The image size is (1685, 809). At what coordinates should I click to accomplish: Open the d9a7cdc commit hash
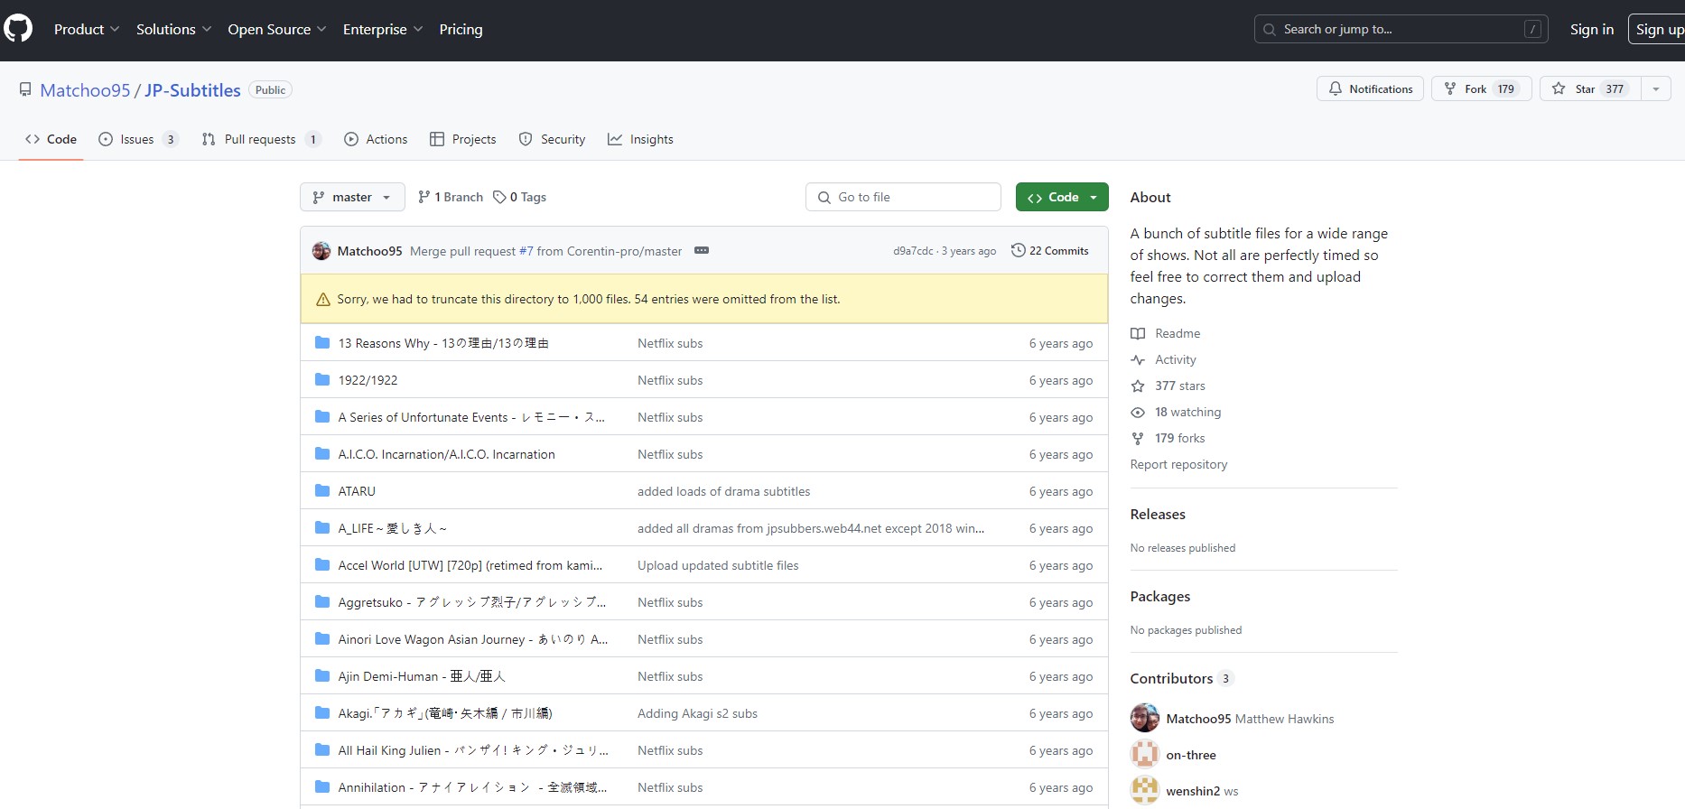913,251
